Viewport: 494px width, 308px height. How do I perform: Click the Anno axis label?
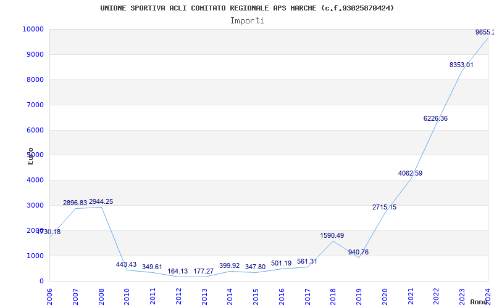tap(479, 302)
